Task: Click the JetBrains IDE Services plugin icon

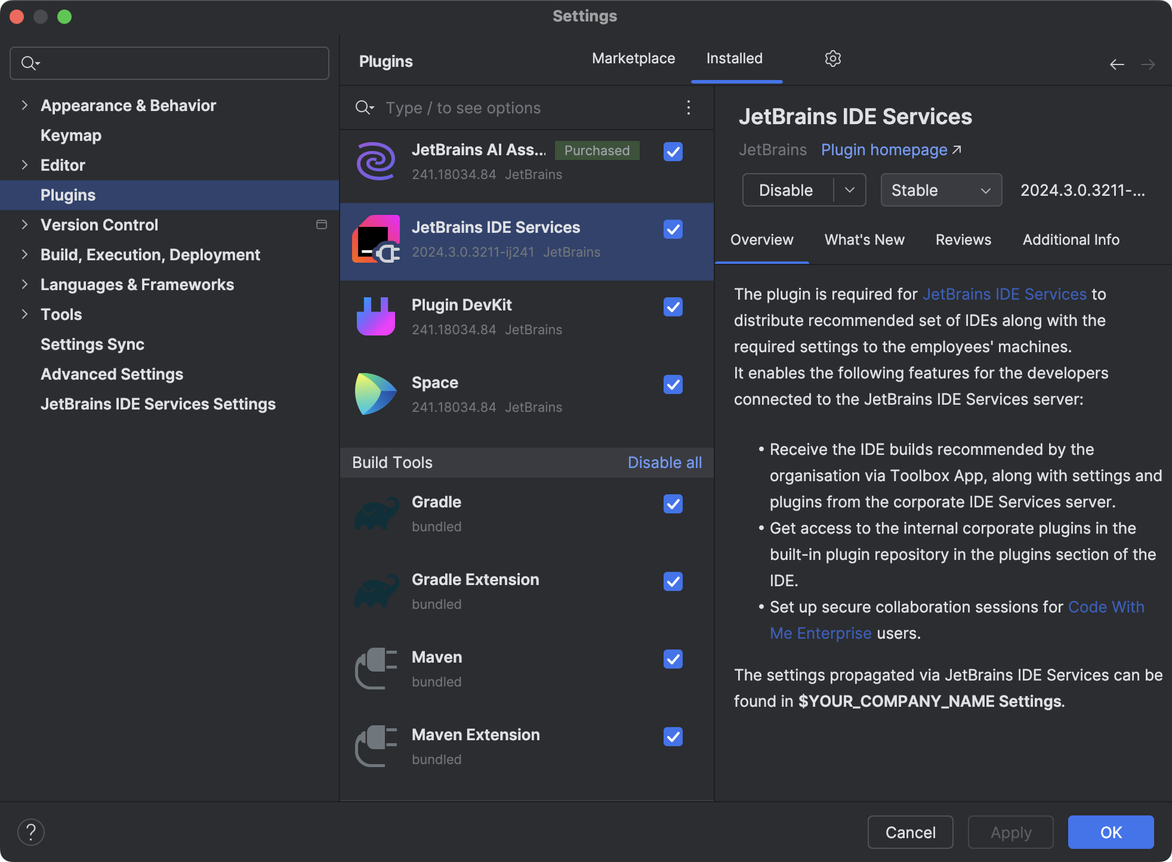Action: (x=375, y=239)
